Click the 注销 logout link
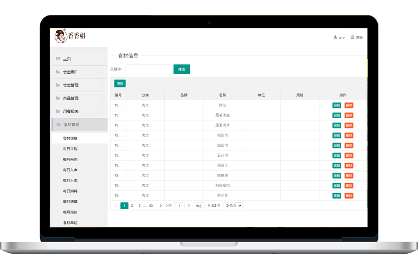Viewport: 418px width, 254px height. point(359,38)
